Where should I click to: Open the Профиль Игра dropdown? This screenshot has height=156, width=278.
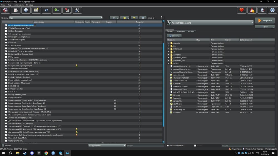click(56, 18)
